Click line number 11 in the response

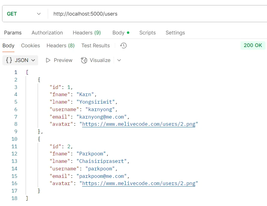coord(14,146)
